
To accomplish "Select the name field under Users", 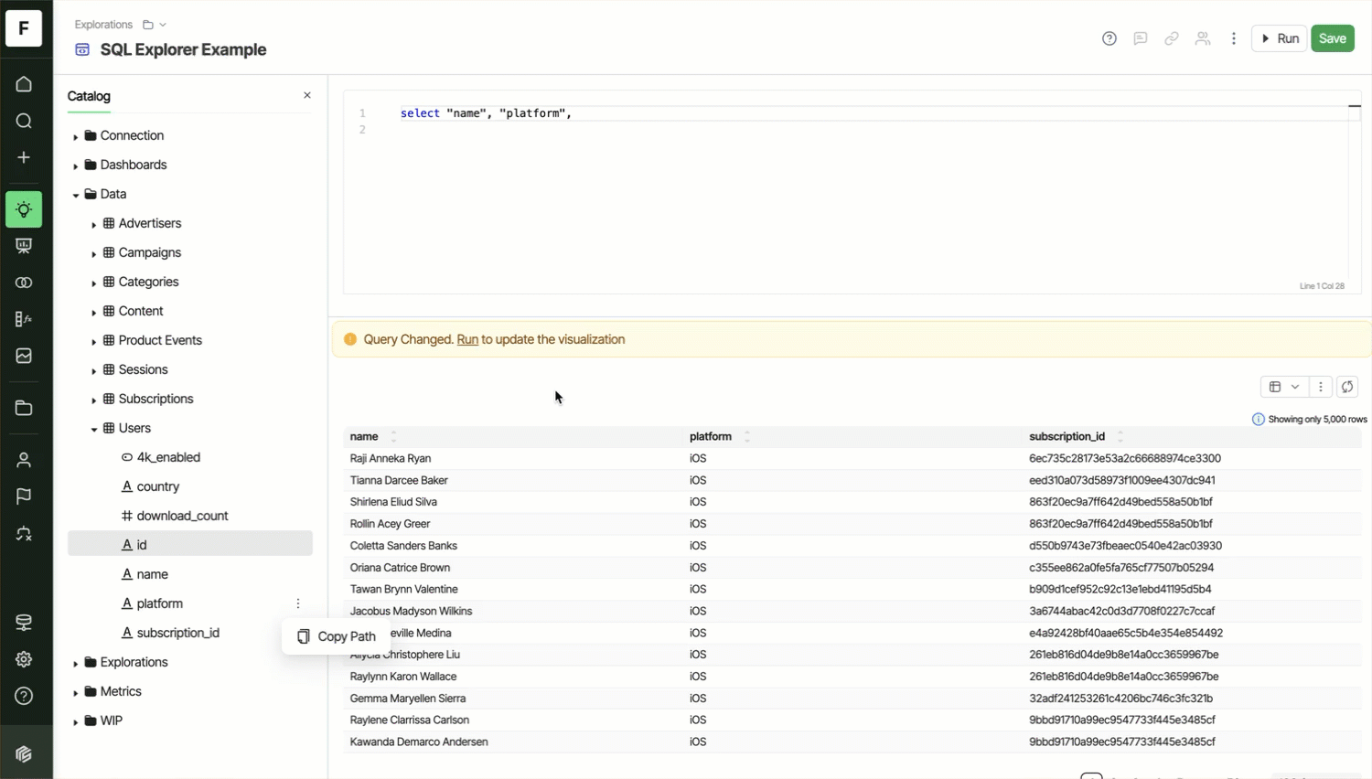I will [152, 574].
